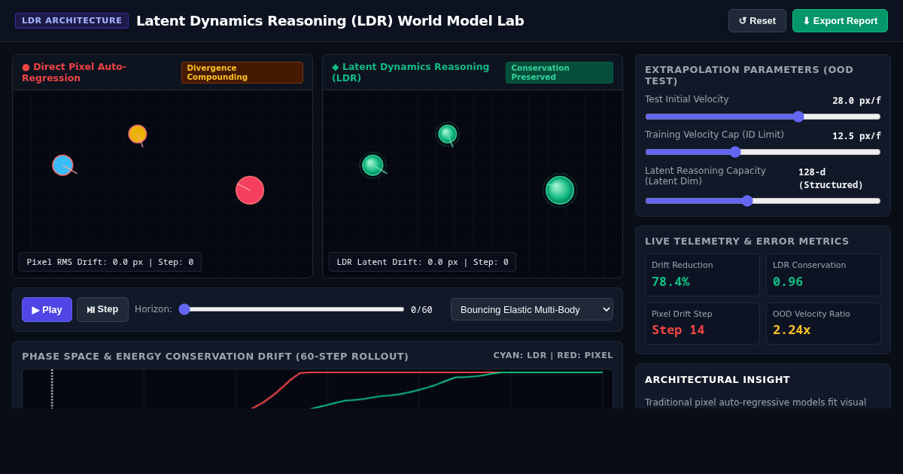This screenshot has height=474, width=903.
Task: Click the blue ball in pixel panel
Action: pos(62,165)
